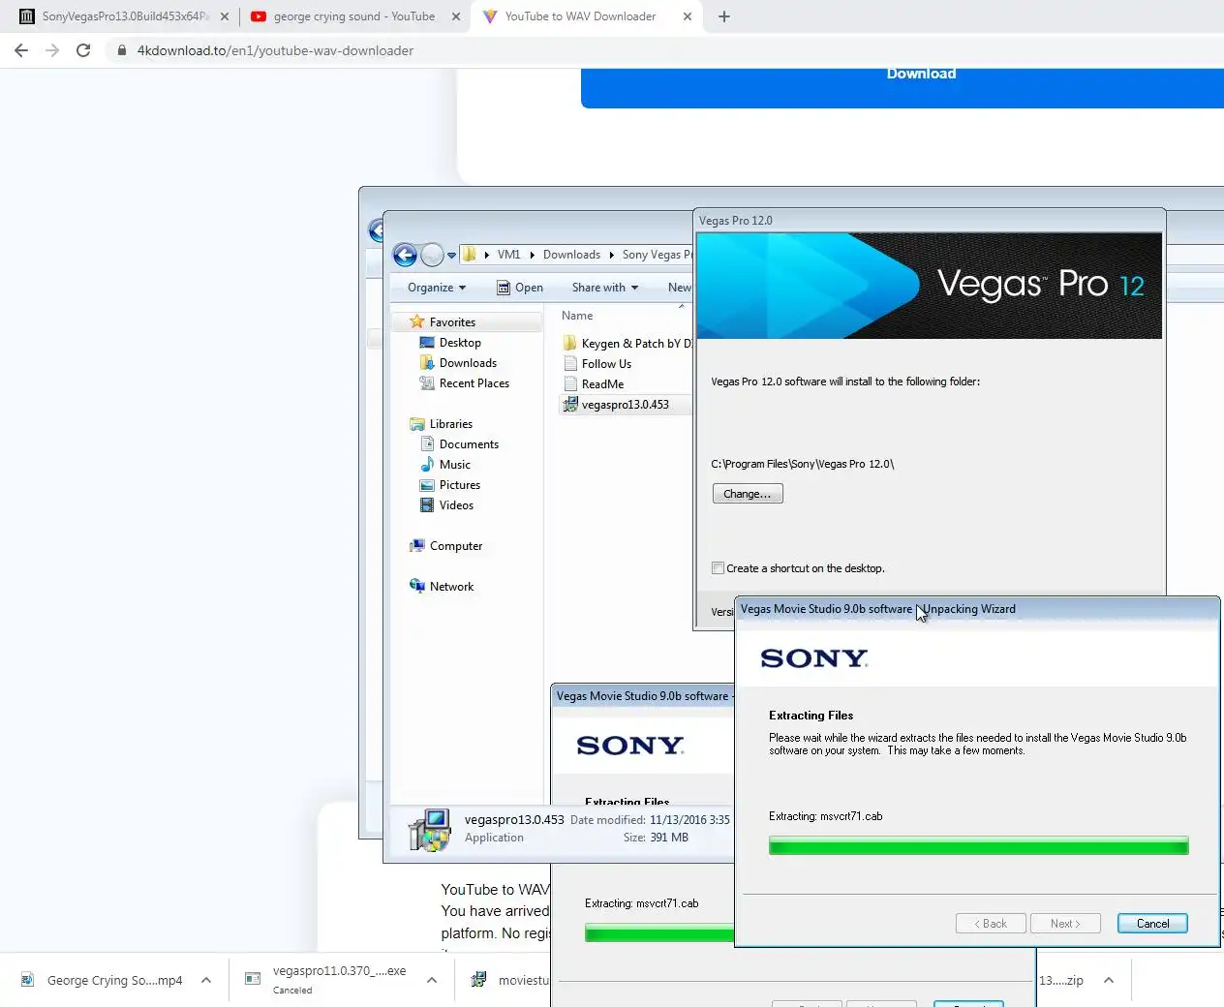Open a new browser tab
This screenshot has height=1007, width=1224.
pos(724,16)
